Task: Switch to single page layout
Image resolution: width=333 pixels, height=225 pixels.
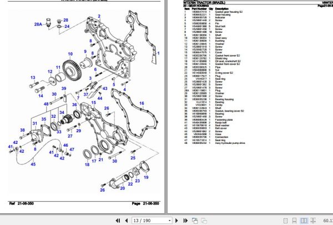Action: click(x=286, y=221)
